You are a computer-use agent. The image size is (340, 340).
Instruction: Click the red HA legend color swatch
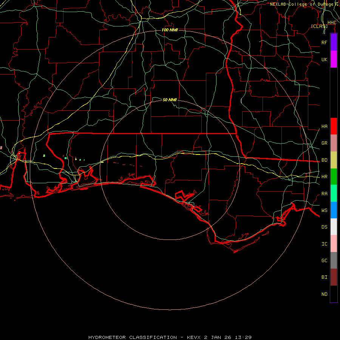334,126
